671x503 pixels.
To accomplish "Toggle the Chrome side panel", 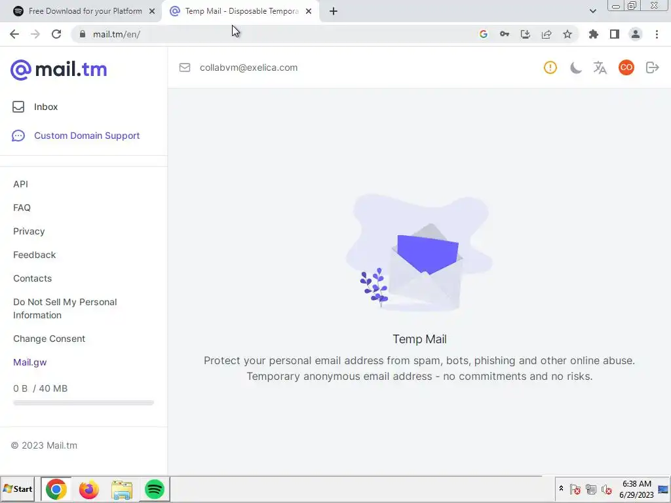I will click(x=615, y=34).
